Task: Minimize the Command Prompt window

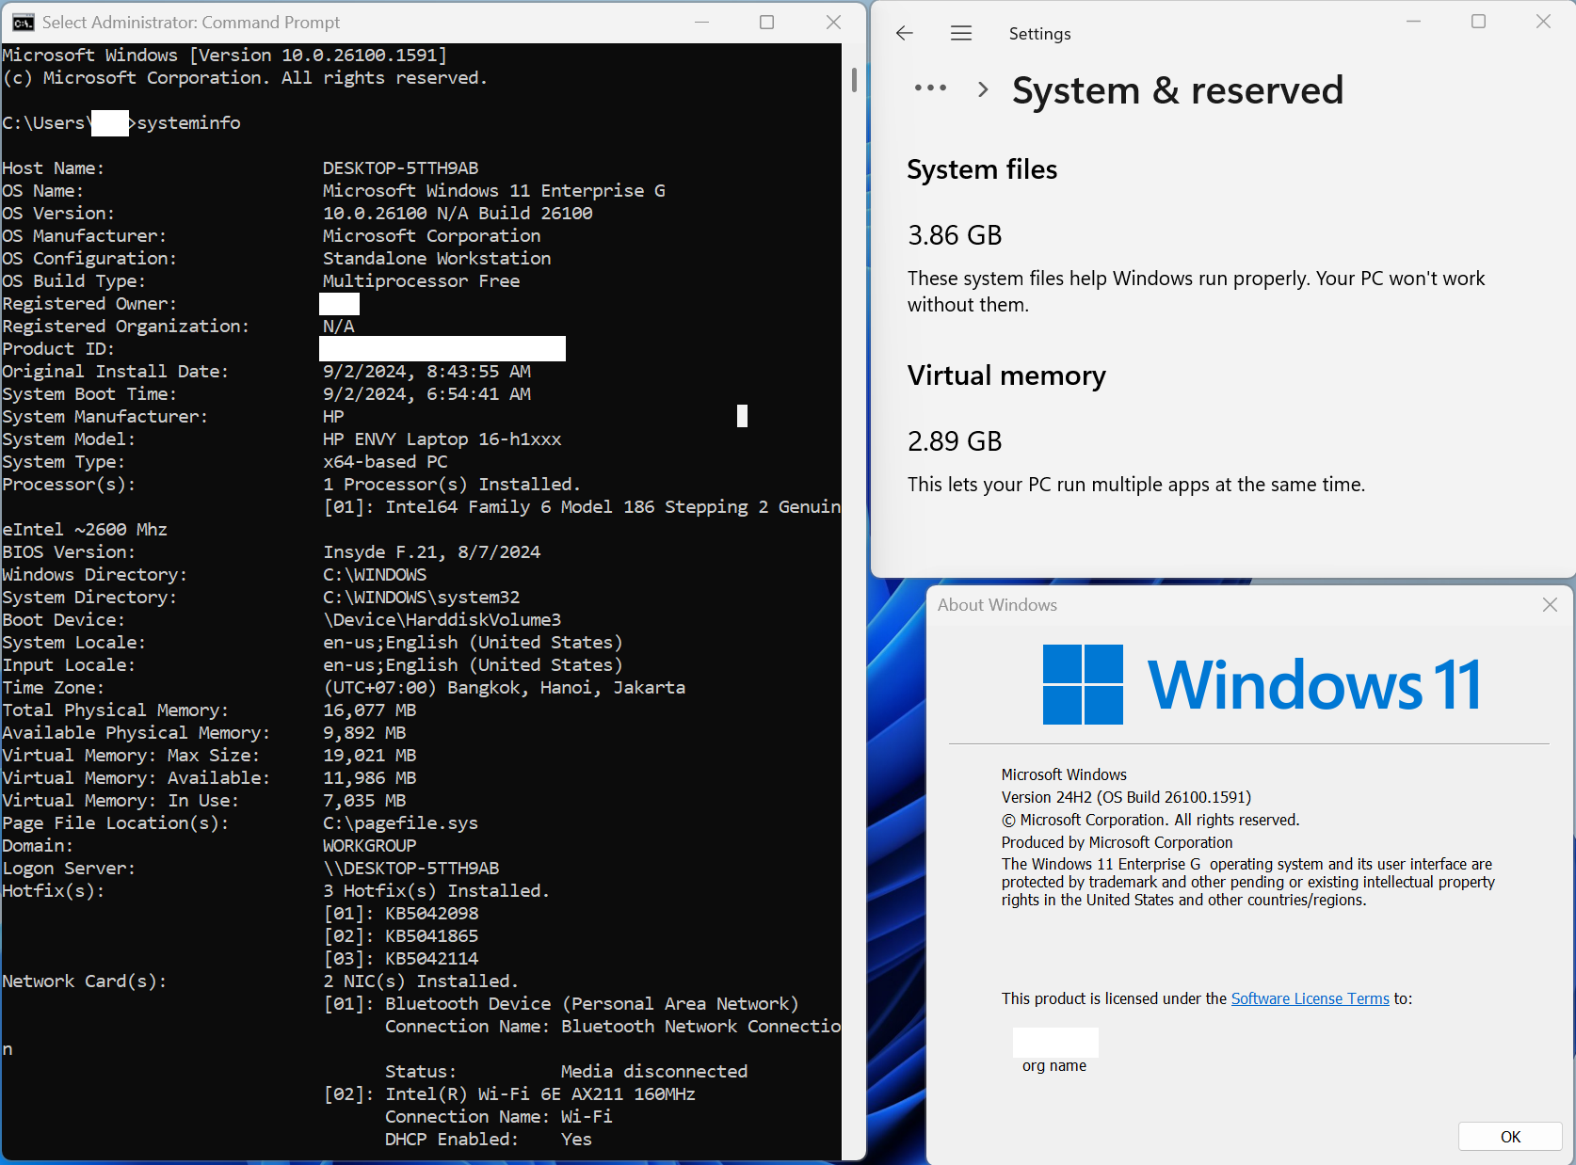Action: [x=701, y=23]
